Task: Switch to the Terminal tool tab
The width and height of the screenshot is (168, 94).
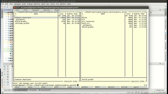Action: 33,90
